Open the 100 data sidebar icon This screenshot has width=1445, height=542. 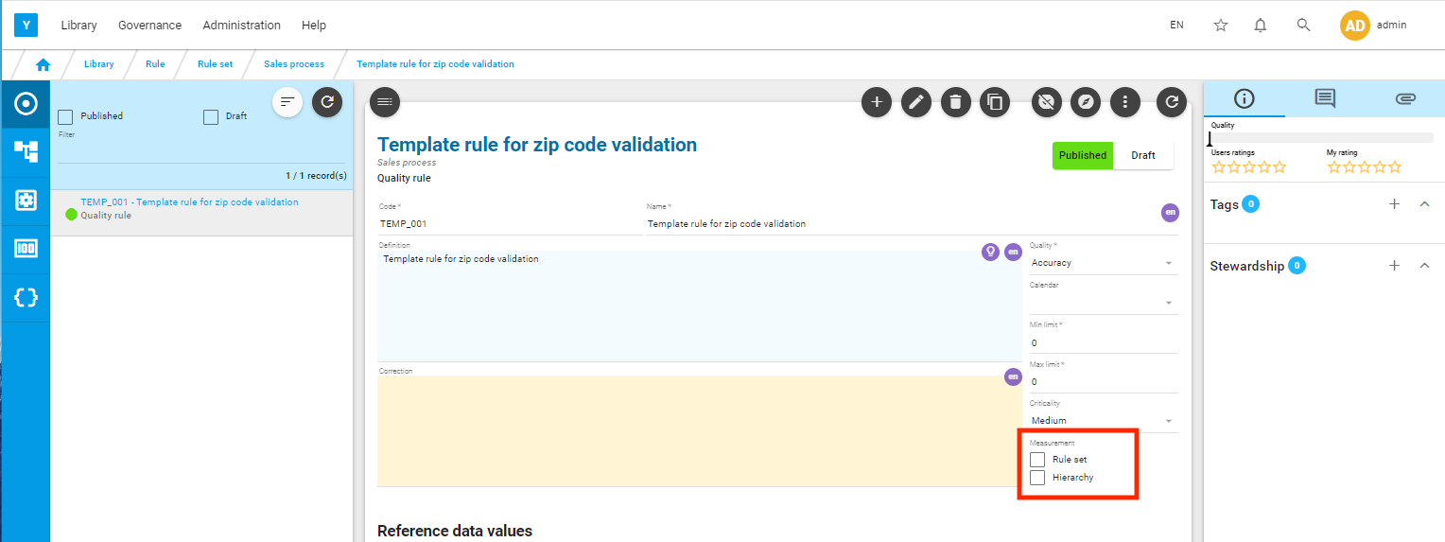[26, 249]
